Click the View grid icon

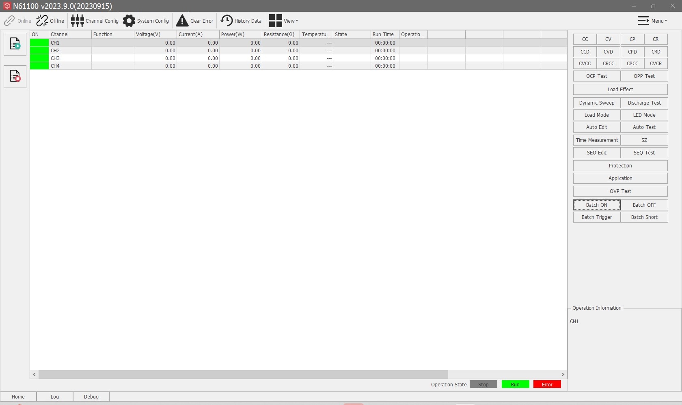pyautogui.click(x=275, y=21)
